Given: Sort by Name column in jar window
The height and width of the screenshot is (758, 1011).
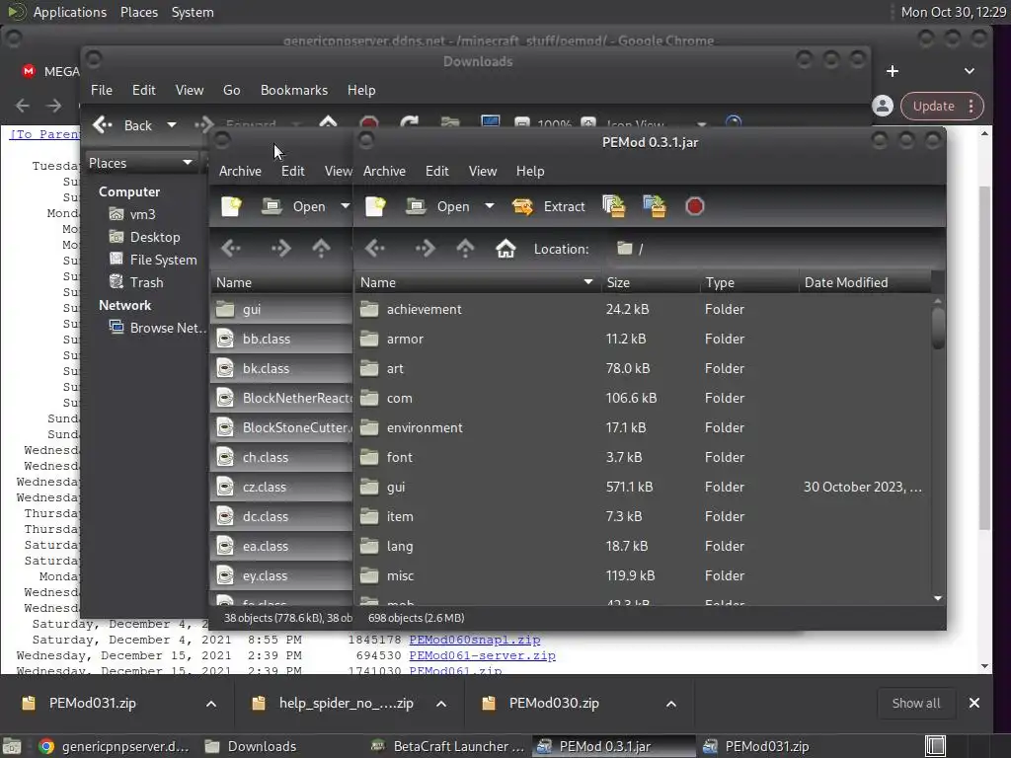Looking at the screenshot, I should [x=477, y=282].
